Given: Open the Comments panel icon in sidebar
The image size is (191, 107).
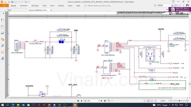Looking at the screenshot, I should click(2, 39).
